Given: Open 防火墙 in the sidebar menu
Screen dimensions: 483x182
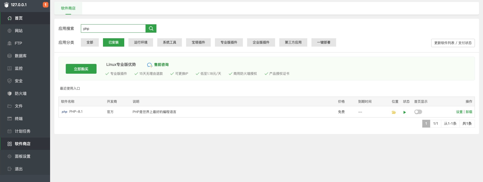Looking at the screenshot, I should tap(25, 94).
